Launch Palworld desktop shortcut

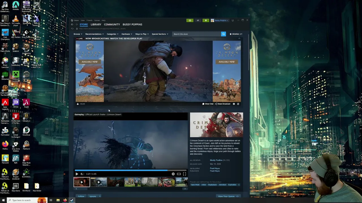pos(5,159)
